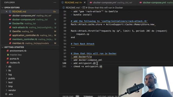Viewport: 173px width, 97px height.
Task: Click member.rb ruby file icon
Action: [x=10, y=43]
